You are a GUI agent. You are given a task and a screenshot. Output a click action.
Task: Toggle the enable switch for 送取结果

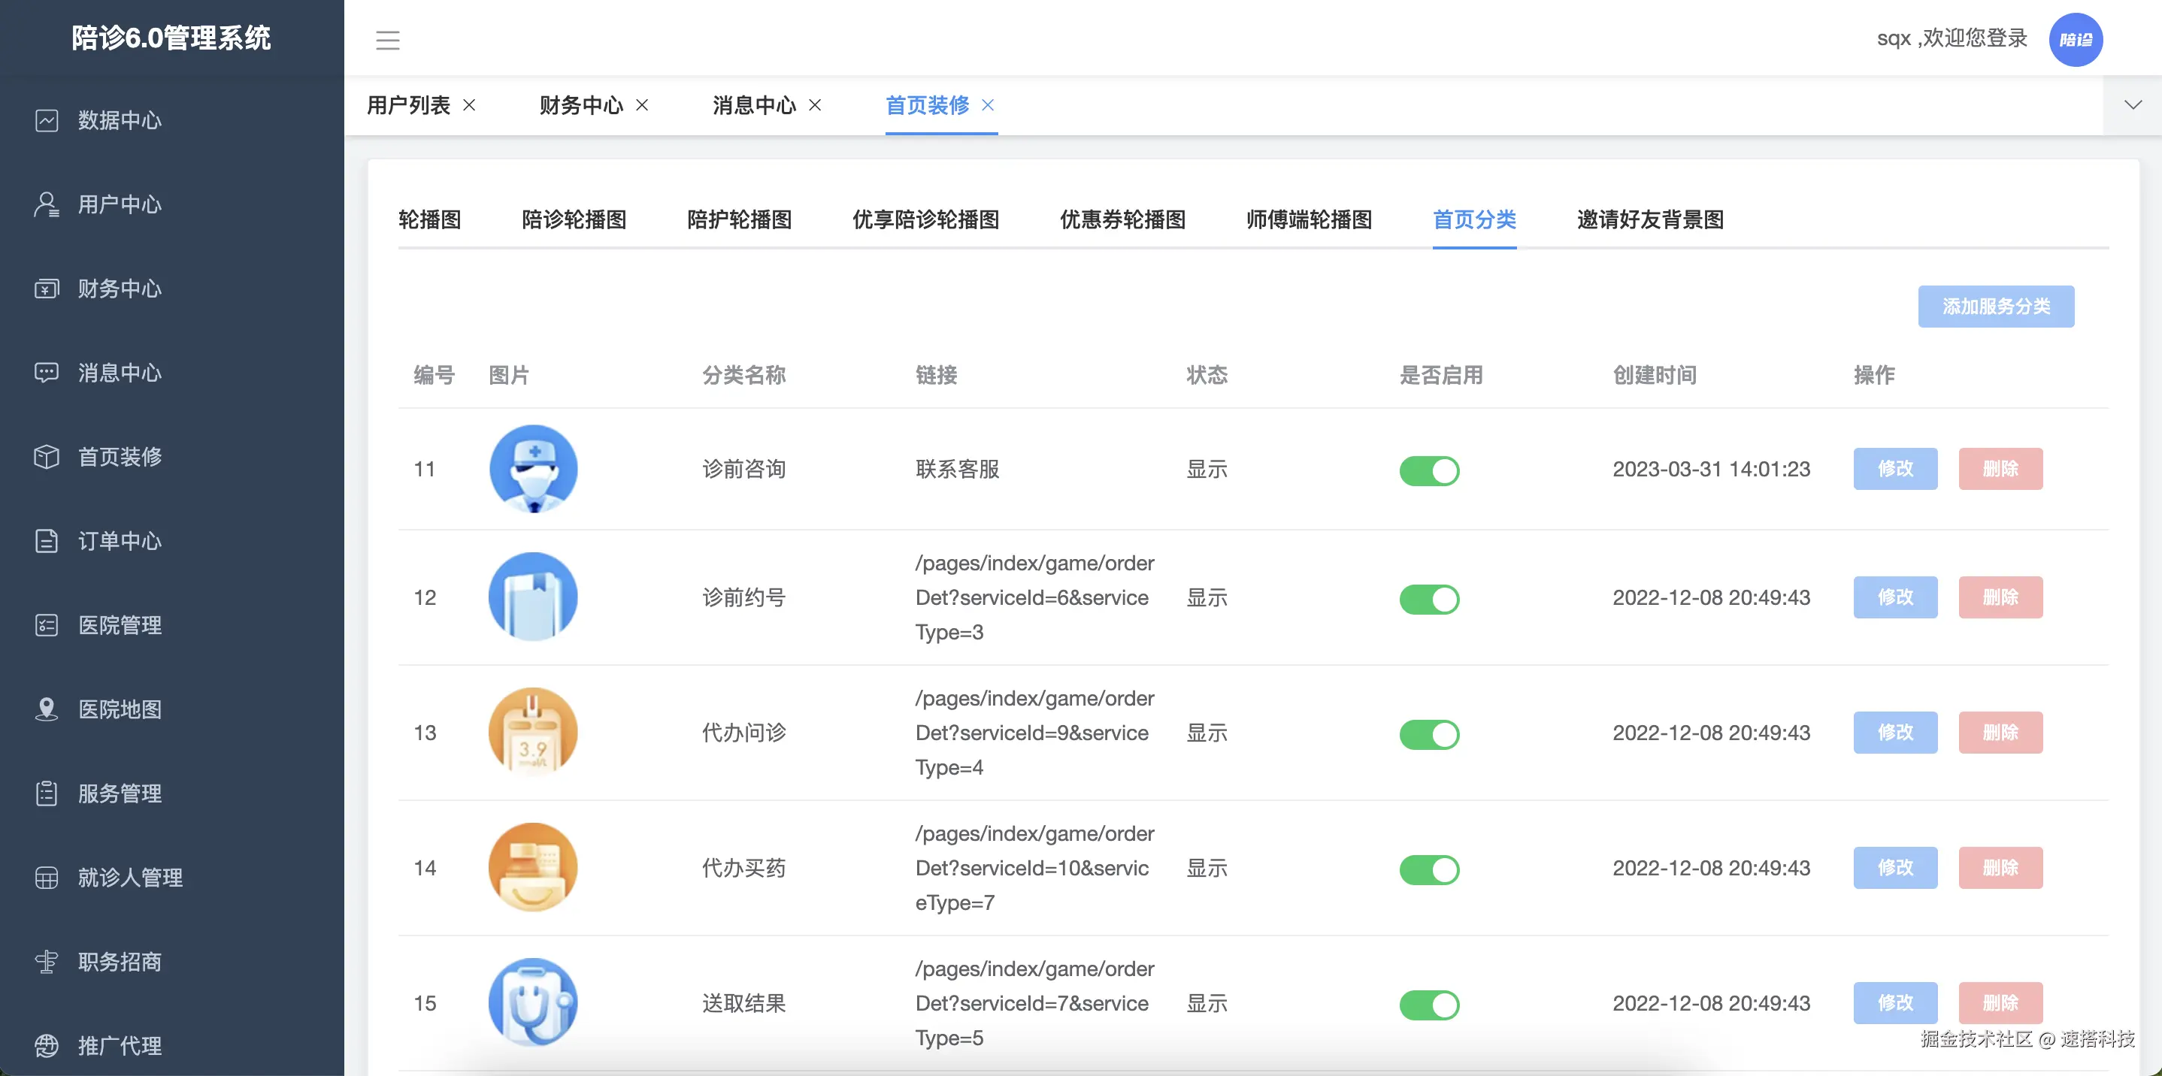click(1428, 1004)
